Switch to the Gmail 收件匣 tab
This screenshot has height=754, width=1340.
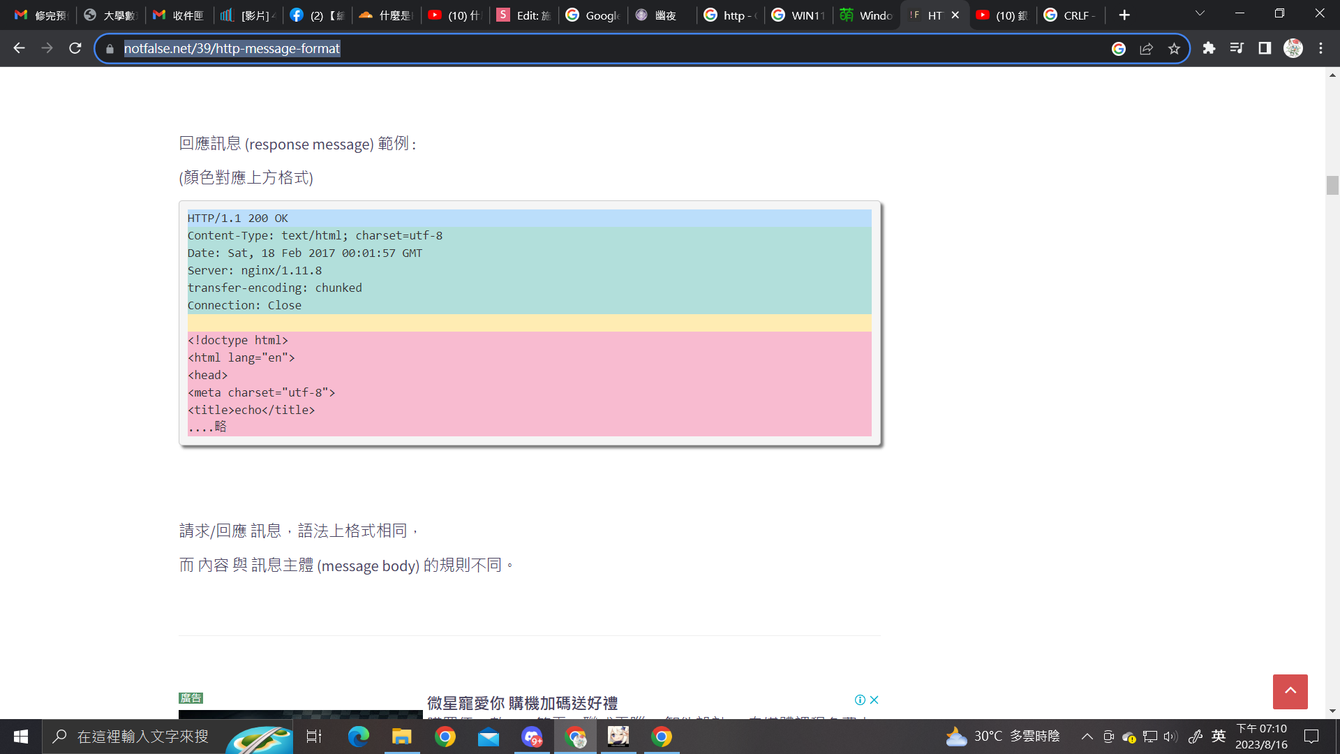[x=179, y=15]
